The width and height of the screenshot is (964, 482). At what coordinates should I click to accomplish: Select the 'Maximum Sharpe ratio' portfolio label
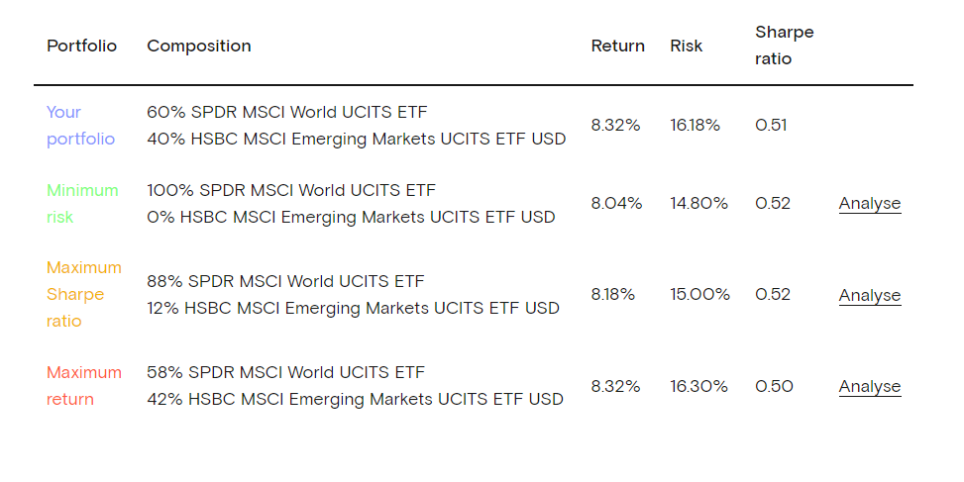[x=83, y=295]
